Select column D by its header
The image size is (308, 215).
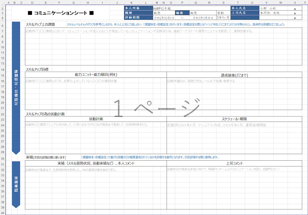click(32, 3)
